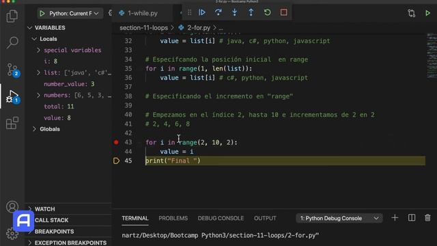Select the DEBUG CONSOLE tab
This screenshot has width=437, height=246.
(x=221, y=218)
